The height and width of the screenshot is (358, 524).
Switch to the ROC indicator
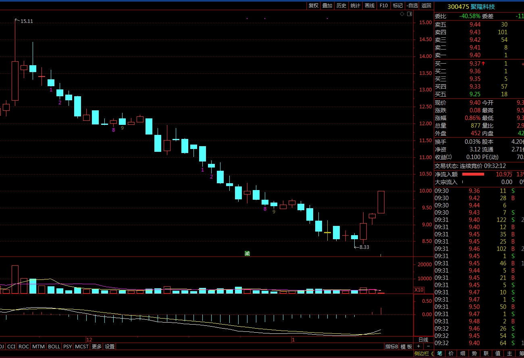tap(24, 346)
